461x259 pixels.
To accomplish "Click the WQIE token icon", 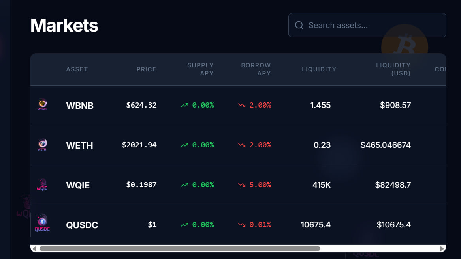I will point(42,184).
